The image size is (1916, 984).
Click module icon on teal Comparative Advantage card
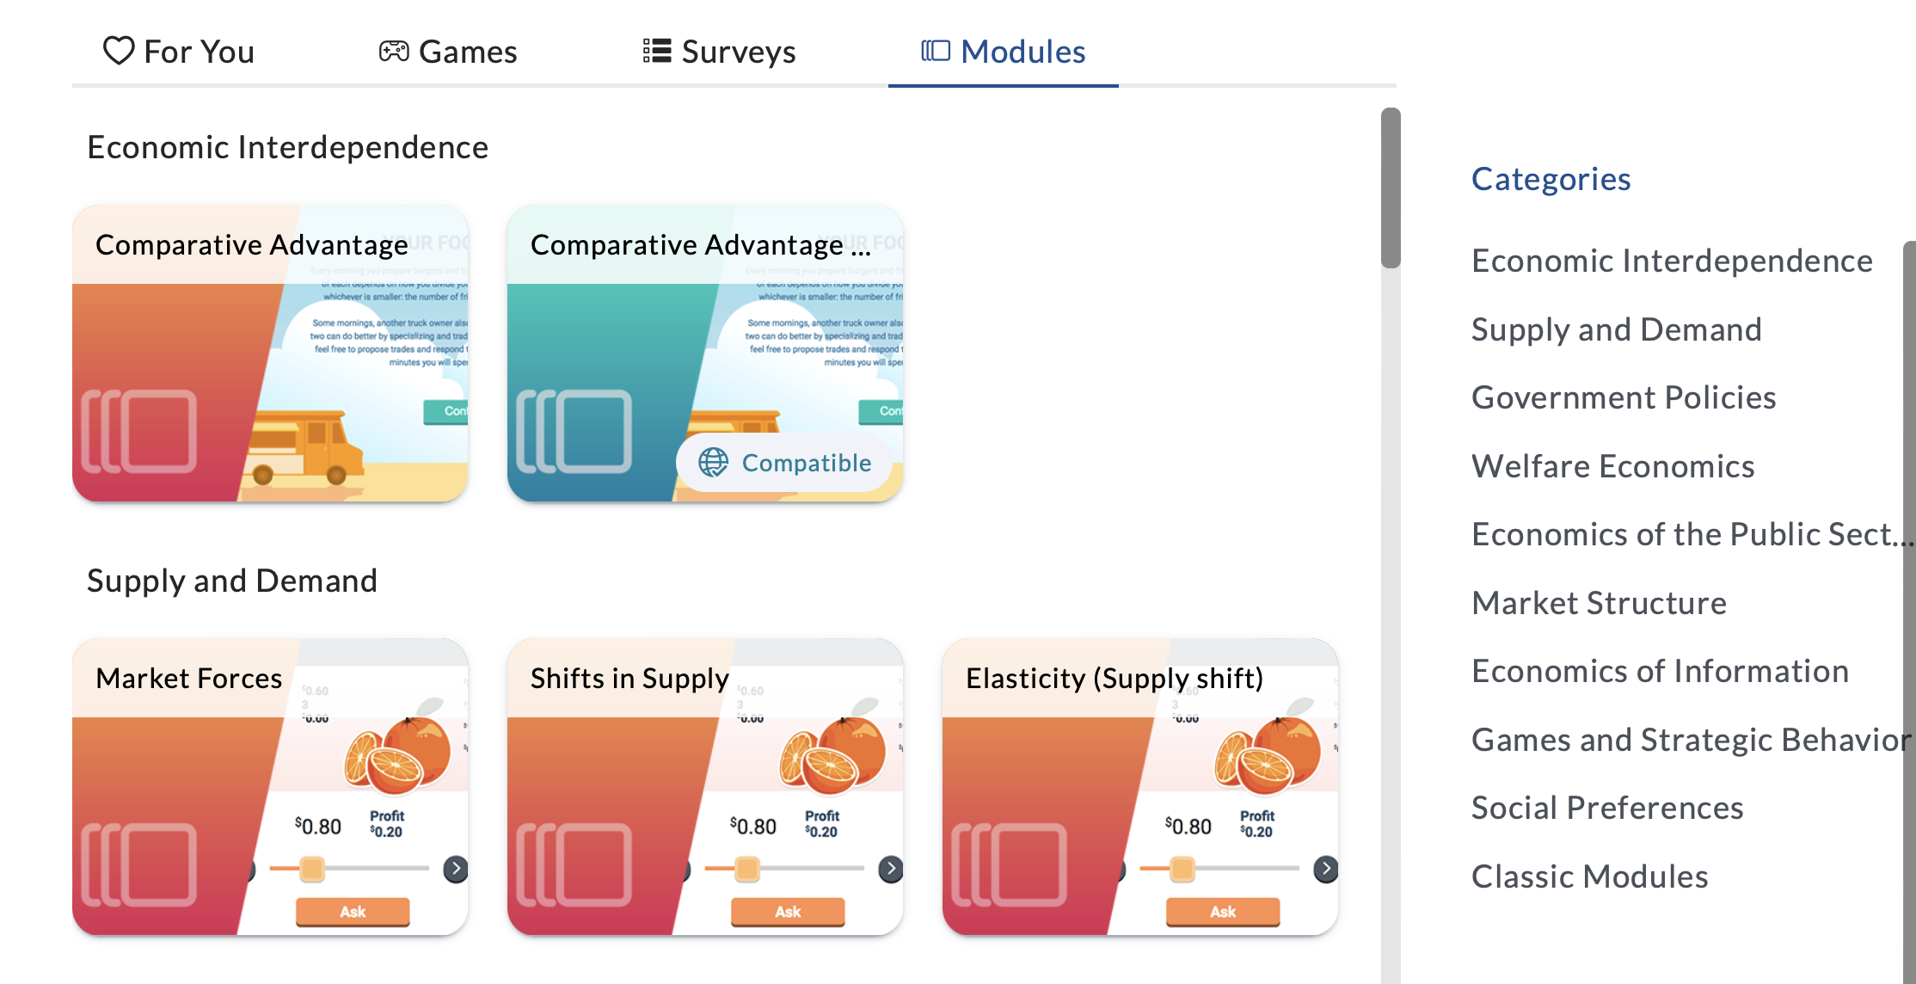[574, 431]
